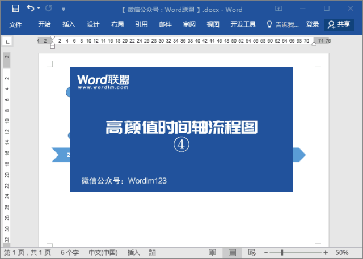Click language indicator 中文(中国)
The image size is (363, 259).
[x=103, y=253]
